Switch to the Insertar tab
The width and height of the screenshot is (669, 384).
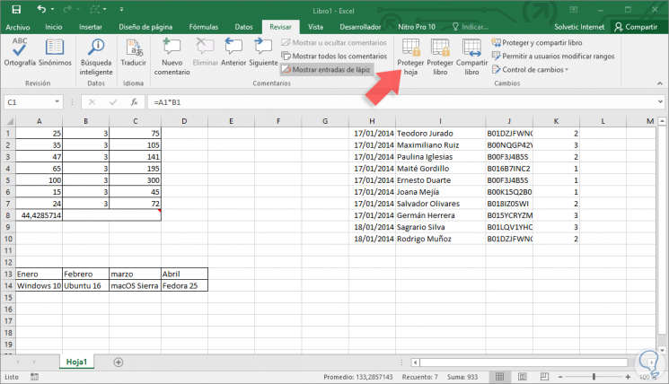click(x=91, y=27)
